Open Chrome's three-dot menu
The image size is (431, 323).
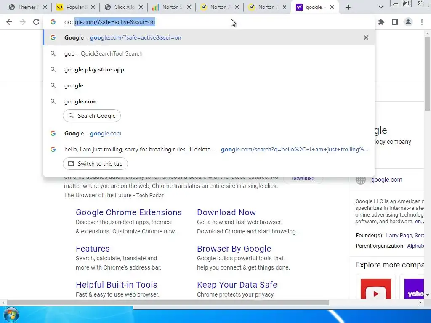pos(422,22)
